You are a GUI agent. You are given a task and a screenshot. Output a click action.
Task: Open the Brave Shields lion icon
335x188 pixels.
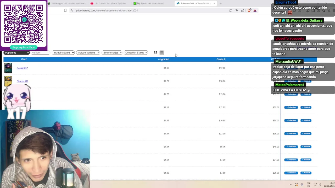tap(249, 10)
